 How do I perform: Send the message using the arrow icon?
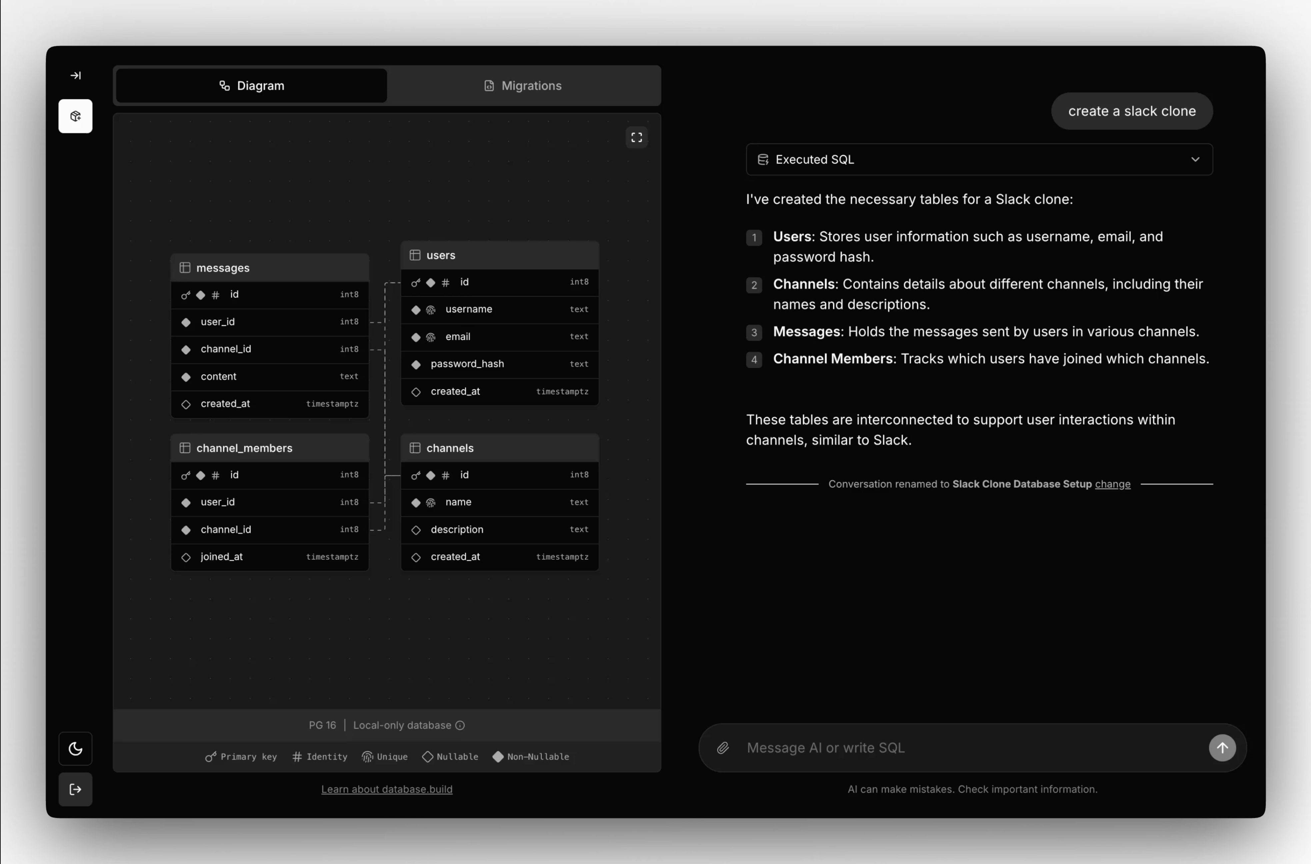1222,748
